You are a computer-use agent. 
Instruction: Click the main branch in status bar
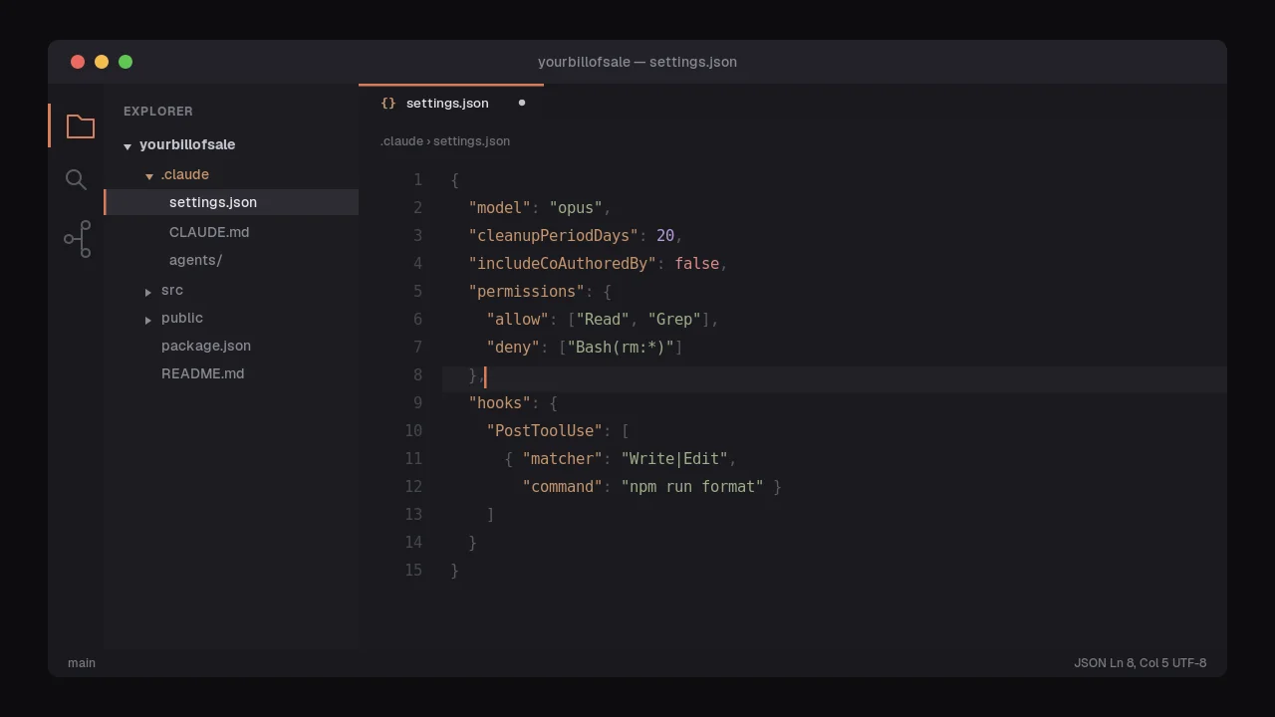click(x=82, y=663)
